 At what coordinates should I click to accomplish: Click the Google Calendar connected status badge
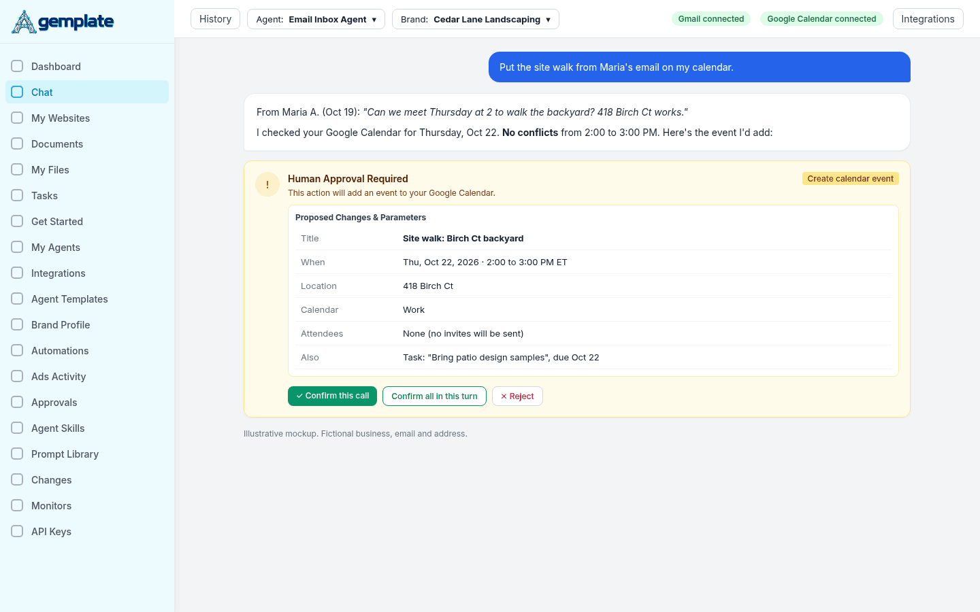tap(821, 19)
